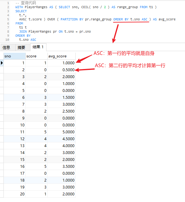Click t.sno ASC text on line 10

tap(28, 40)
